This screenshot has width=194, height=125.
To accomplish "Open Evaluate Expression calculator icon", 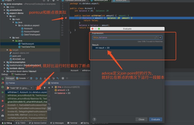I will click(x=63, y=78).
